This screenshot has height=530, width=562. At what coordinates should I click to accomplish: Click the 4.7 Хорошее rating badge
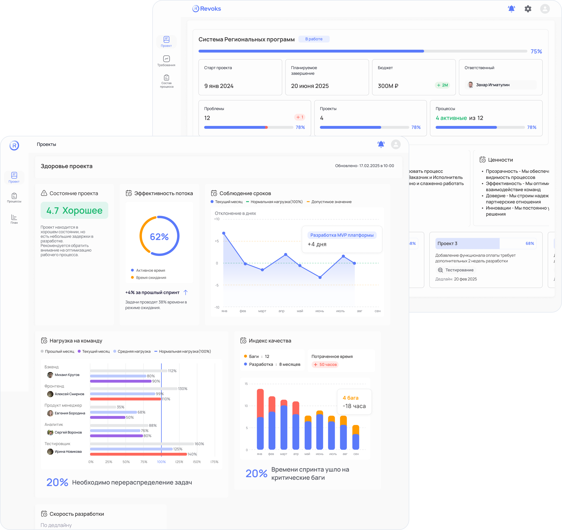point(74,210)
